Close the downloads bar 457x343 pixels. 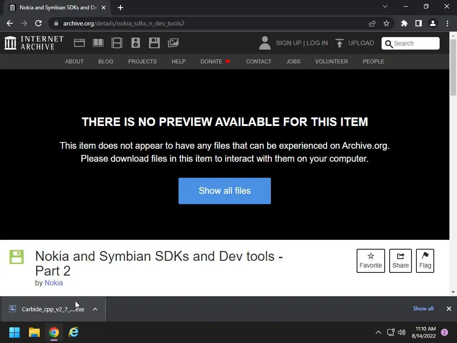pos(449,309)
